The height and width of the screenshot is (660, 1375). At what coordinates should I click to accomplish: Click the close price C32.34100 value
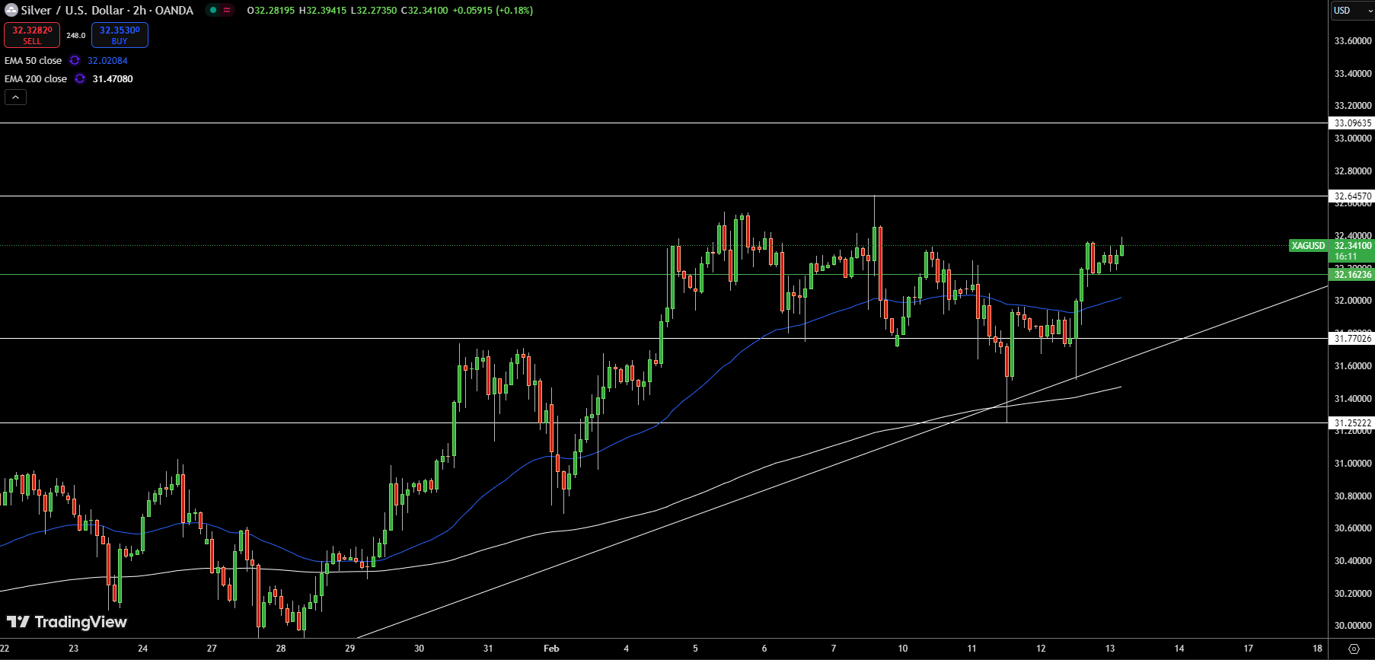(x=425, y=10)
